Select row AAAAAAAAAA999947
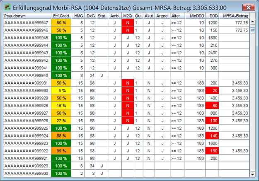The image size is (259, 181). click(x=27, y=23)
